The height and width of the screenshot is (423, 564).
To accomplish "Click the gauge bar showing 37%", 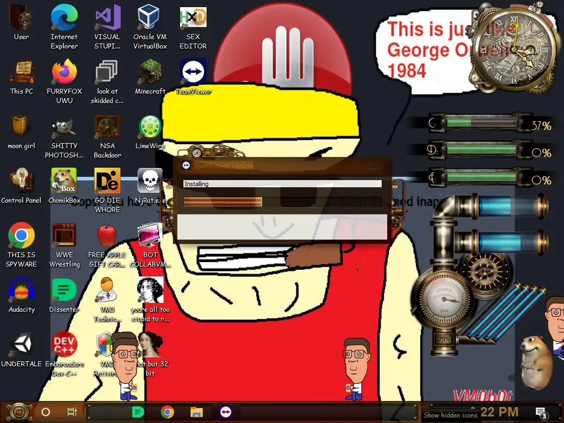I will [x=481, y=123].
